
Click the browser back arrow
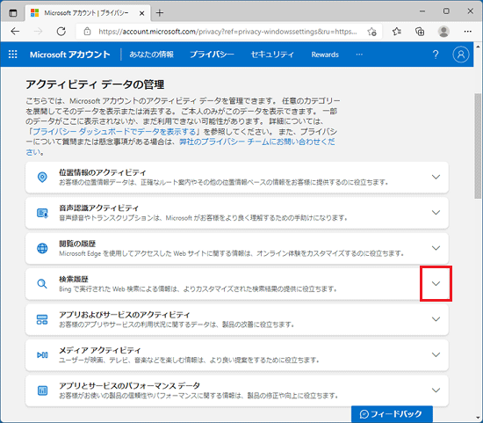[15, 32]
